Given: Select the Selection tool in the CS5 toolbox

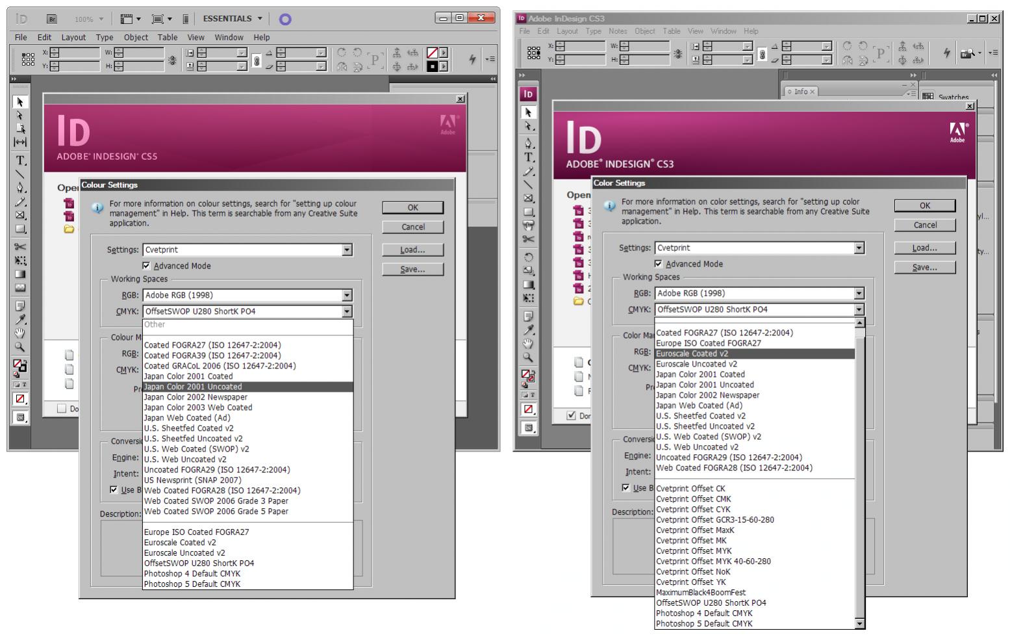Looking at the screenshot, I should pos(20,102).
